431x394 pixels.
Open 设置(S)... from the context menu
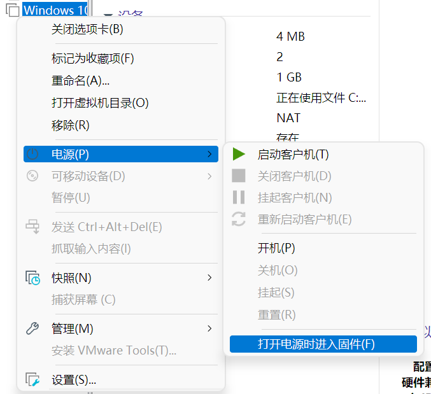121,380
